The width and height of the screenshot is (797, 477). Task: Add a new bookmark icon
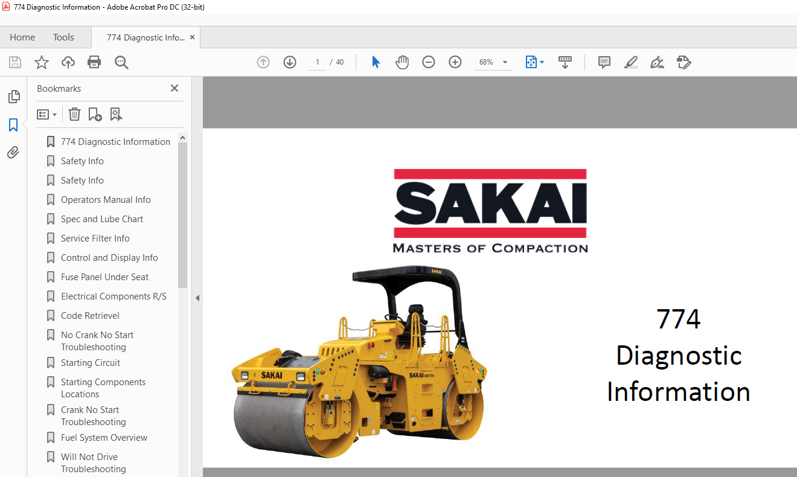click(x=95, y=114)
